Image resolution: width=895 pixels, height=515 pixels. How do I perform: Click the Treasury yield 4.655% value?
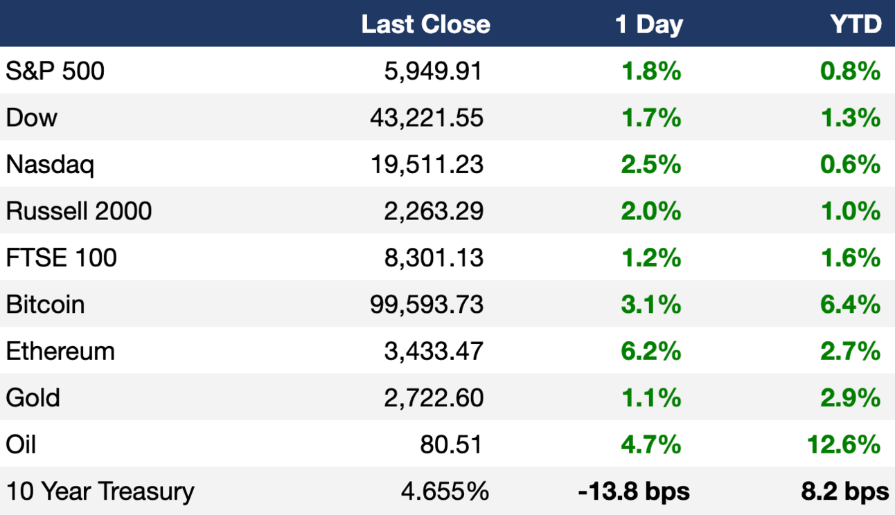[445, 491]
